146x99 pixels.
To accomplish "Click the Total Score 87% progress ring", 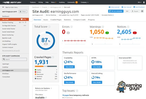I will [x=46, y=41].
